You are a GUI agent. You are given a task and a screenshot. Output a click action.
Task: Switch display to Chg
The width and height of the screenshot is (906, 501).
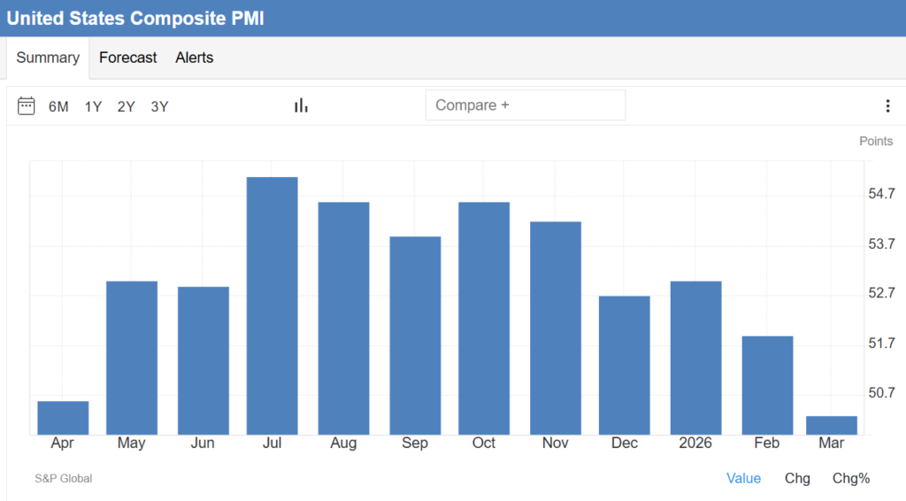(797, 478)
